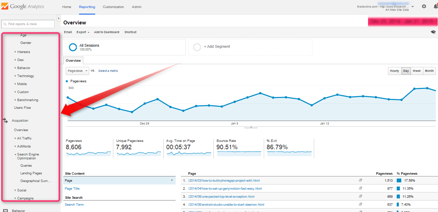
Task: Switch chart granularity to Week
Action: (417, 71)
